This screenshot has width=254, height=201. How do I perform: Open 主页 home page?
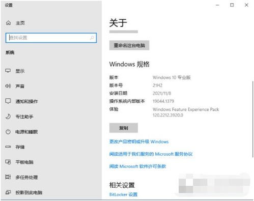click(x=20, y=23)
